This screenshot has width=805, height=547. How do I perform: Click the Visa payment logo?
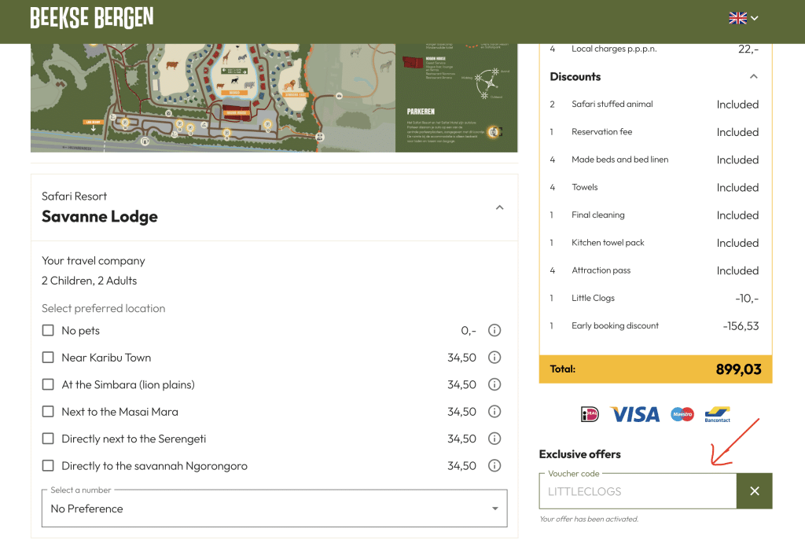point(634,414)
